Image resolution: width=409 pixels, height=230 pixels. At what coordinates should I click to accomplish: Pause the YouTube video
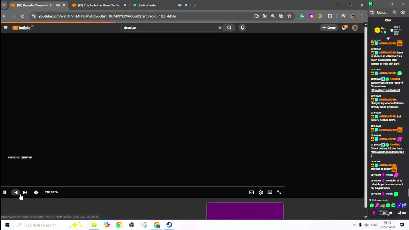point(5,192)
